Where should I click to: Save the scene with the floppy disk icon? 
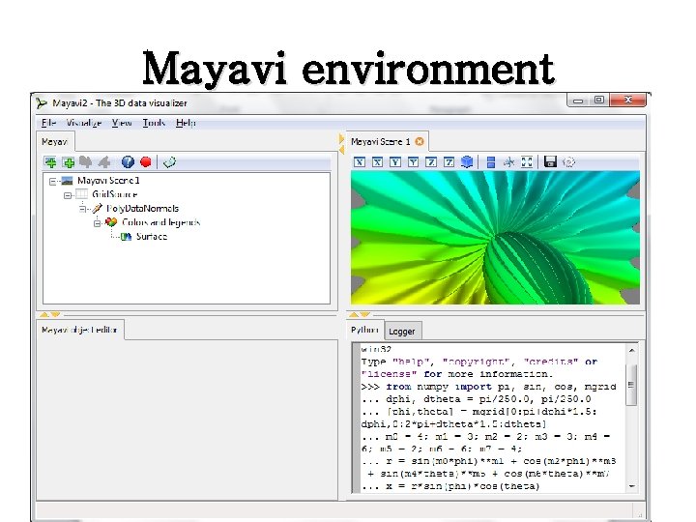pyautogui.click(x=550, y=162)
